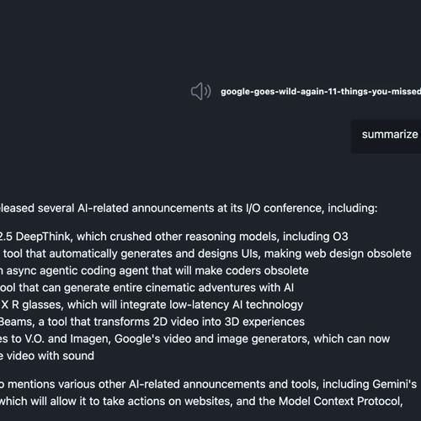Select the "summarize" message bubble
This screenshot has height=421, width=421.
point(386,136)
